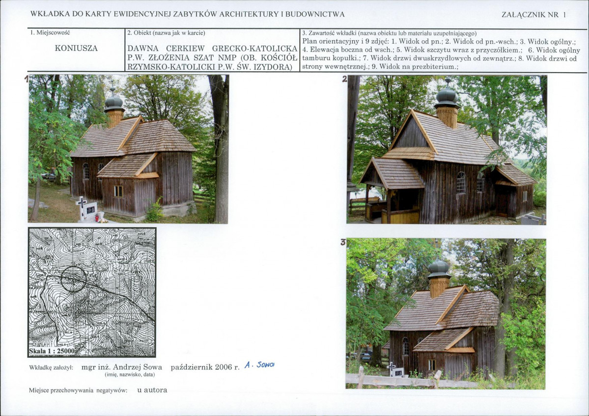Click the handwritten number 3 beside third photo

[x=343, y=242]
